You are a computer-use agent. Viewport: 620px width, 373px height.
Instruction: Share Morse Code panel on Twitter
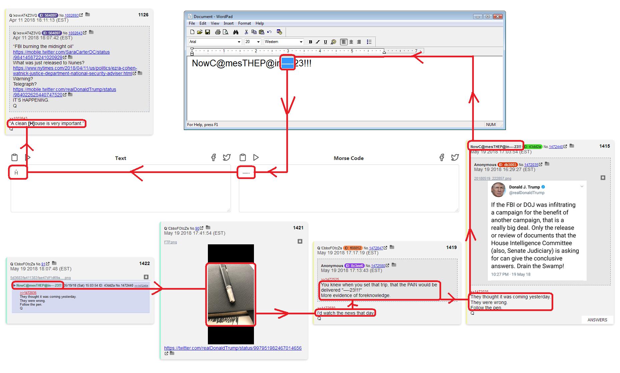(x=455, y=157)
